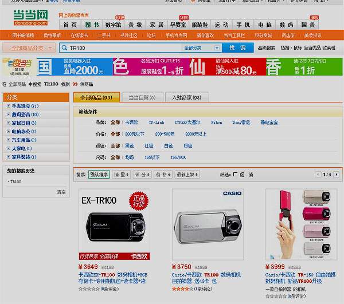Open the 数字馆 navigation tab
This screenshot has width=344, height=304.
click(114, 25)
